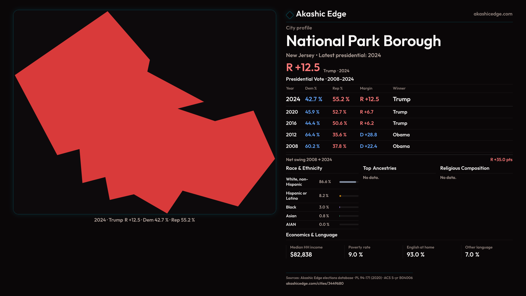Viewport: 526px width, 296px height.
Task: Click the Margin column header
Action: [x=366, y=88]
